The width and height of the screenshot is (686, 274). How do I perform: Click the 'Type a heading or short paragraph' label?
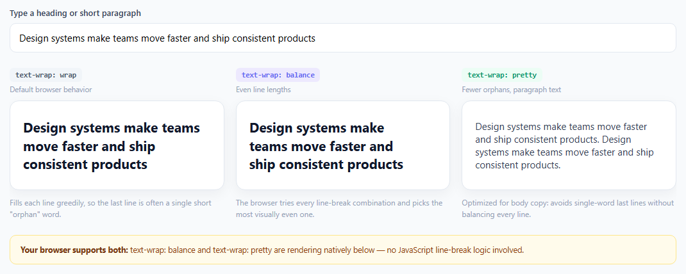coord(75,13)
